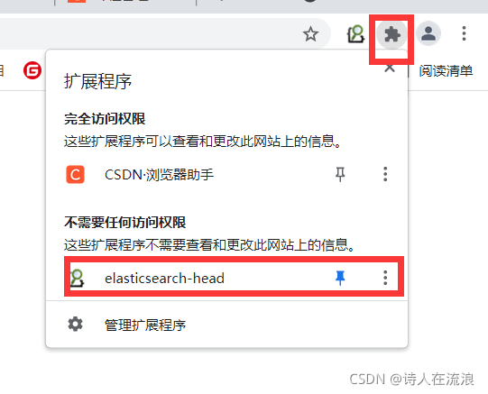488x394 pixels.
Task: Open more options for elasticsearch-head
Action: tap(385, 278)
